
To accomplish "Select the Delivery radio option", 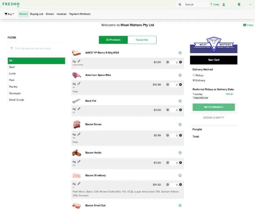I will point(194,80).
